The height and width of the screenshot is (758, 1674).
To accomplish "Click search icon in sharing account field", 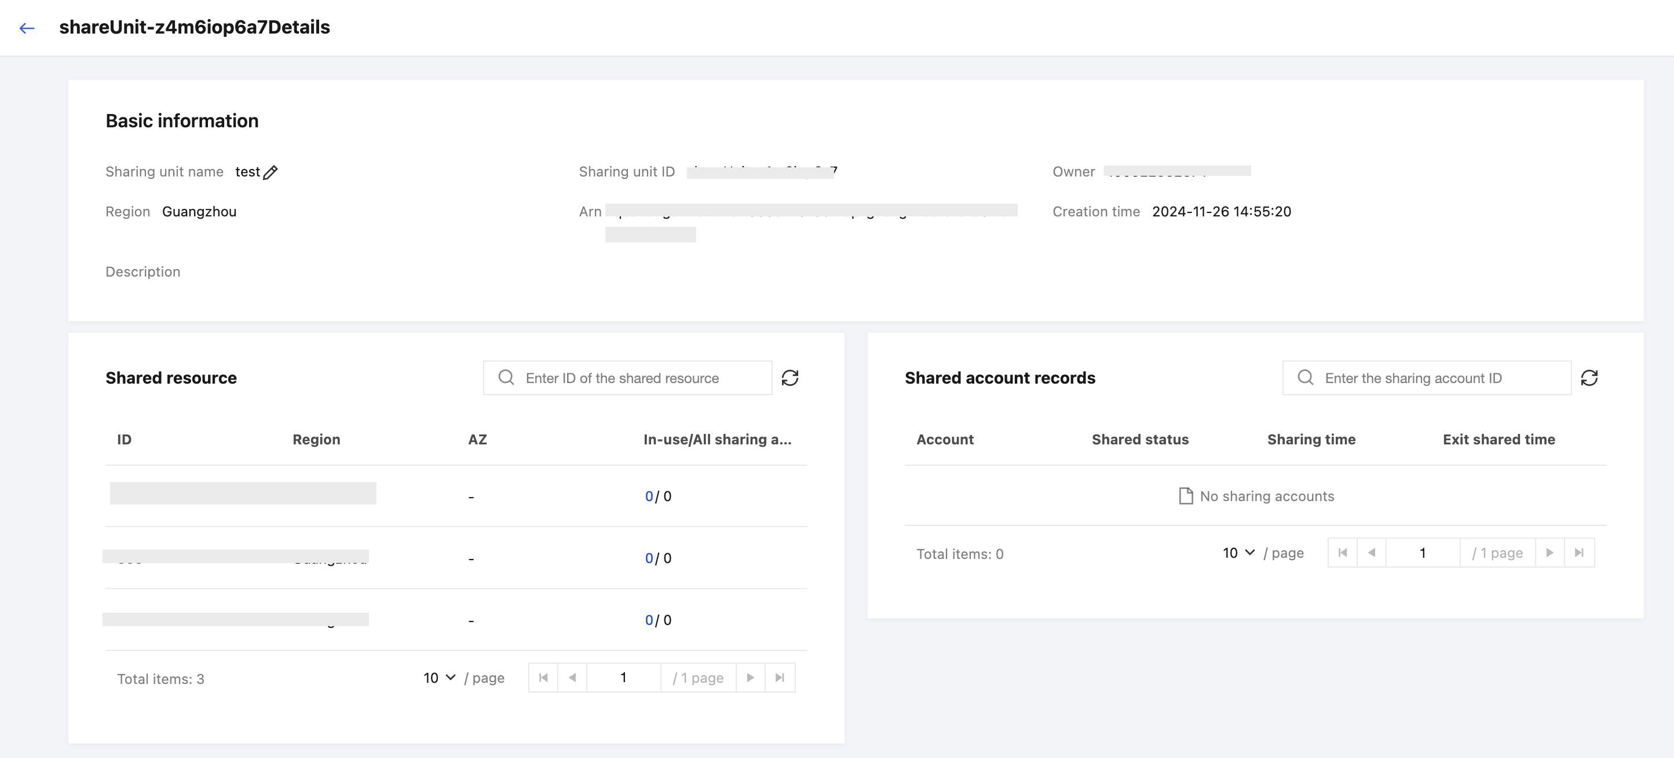I will (1306, 378).
